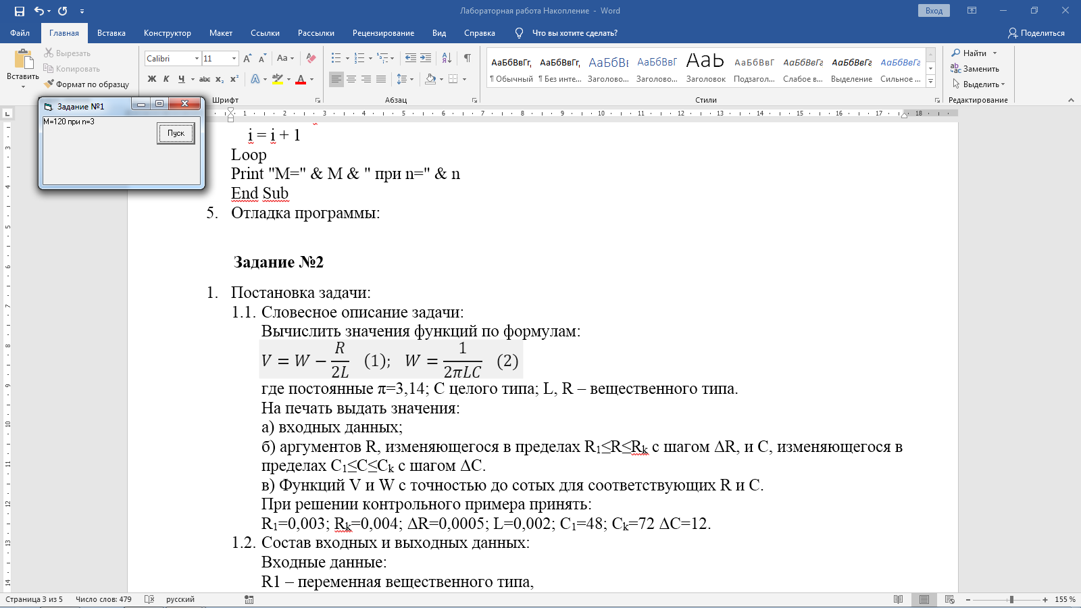The image size is (1081, 608).
Task: Apply shading with the paint bucket icon
Action: coord(430,79)
